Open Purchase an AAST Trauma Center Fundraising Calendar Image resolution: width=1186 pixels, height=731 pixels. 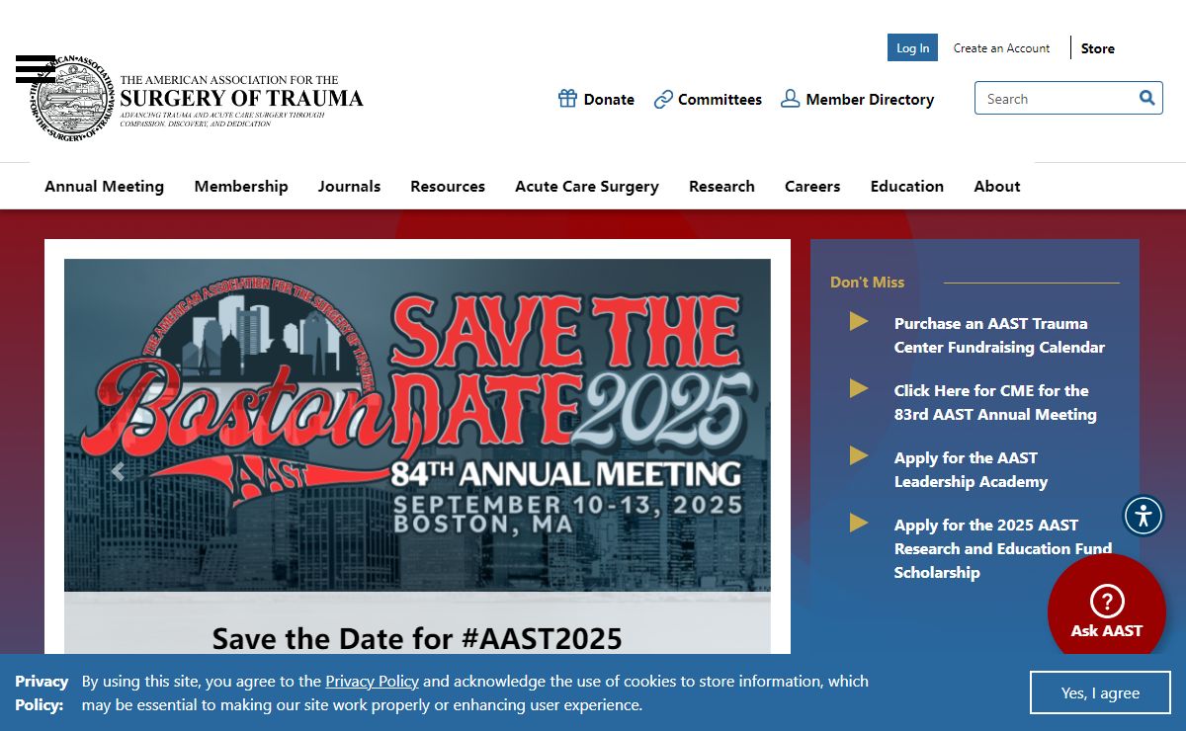999,335
